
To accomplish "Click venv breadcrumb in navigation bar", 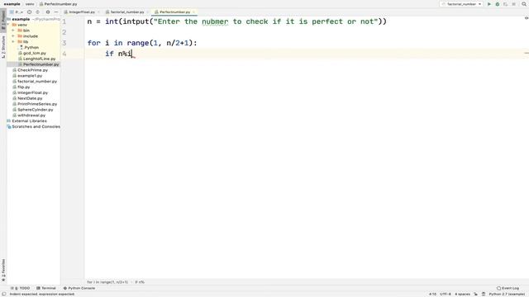I will 30,4.
